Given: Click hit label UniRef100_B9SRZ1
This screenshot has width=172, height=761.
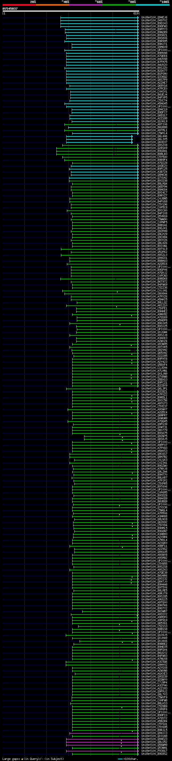Looking at the screenshot, I should (x=154, y=35).
